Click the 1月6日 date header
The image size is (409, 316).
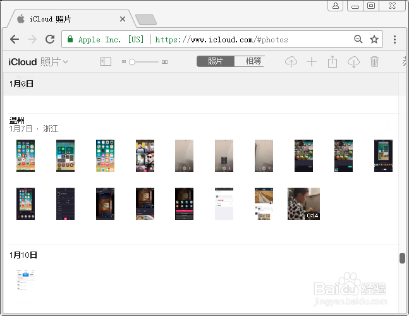coord(21,83)
